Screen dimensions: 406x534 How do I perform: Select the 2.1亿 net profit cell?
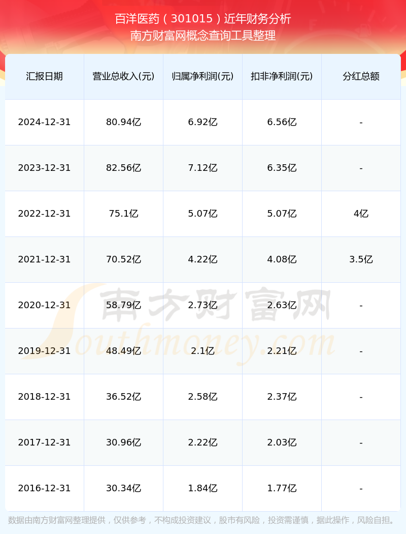(203, 351)
